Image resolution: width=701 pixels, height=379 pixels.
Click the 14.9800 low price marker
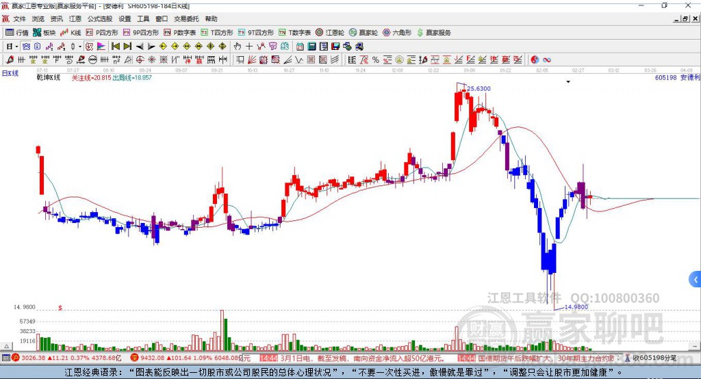point(576,307)
